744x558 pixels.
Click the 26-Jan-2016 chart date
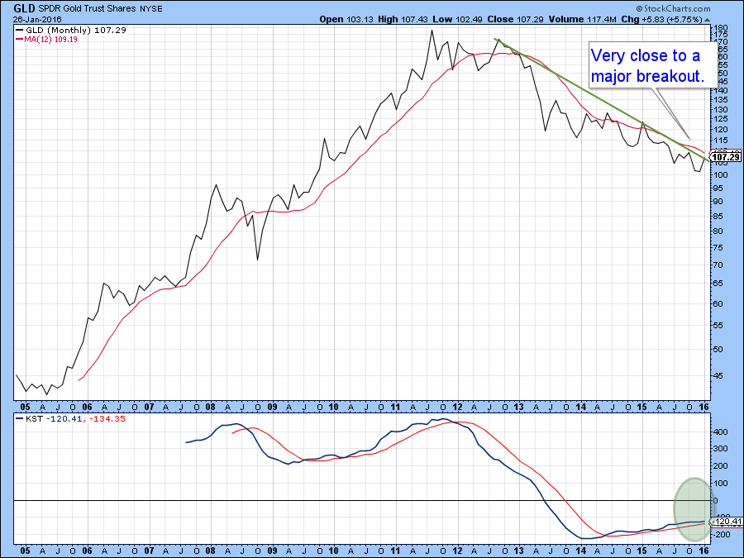coord(37,20)
